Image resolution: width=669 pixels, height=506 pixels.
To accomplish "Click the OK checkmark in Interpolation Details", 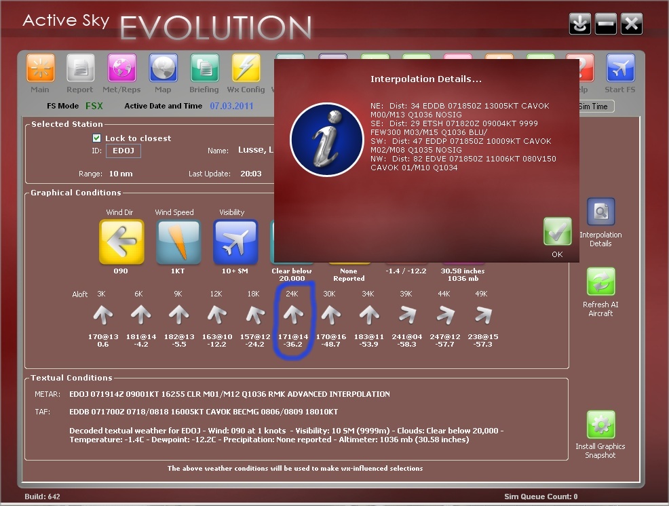I will [x=557, y=231].
